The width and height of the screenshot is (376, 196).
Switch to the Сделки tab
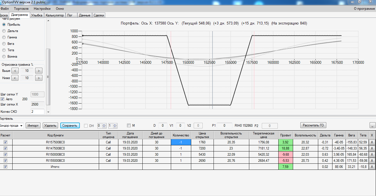[99, 15]
